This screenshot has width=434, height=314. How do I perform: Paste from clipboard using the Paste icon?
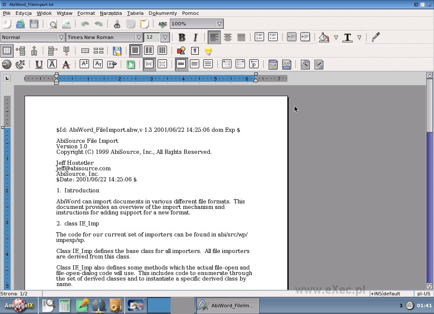pos(144,24)
